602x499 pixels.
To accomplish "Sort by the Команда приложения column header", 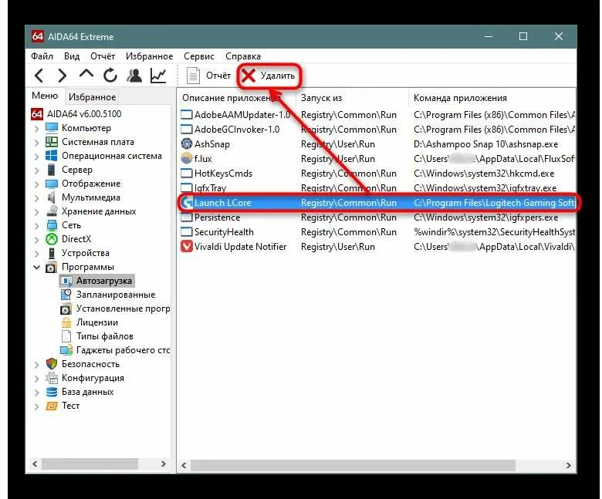I will [492, 98].
